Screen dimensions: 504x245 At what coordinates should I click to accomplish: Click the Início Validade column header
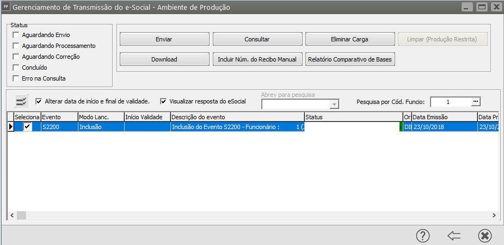(x=147, y=117)
